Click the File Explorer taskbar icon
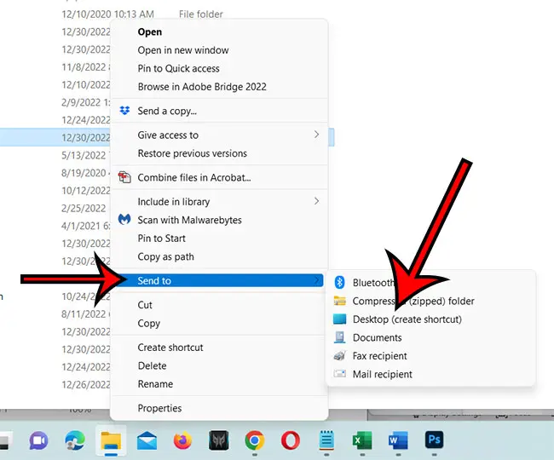 click(x=110, y=440)
